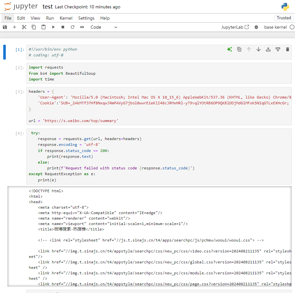295x293 pixels.
Task: Open the File menu
Action: [x=8, y=18]
